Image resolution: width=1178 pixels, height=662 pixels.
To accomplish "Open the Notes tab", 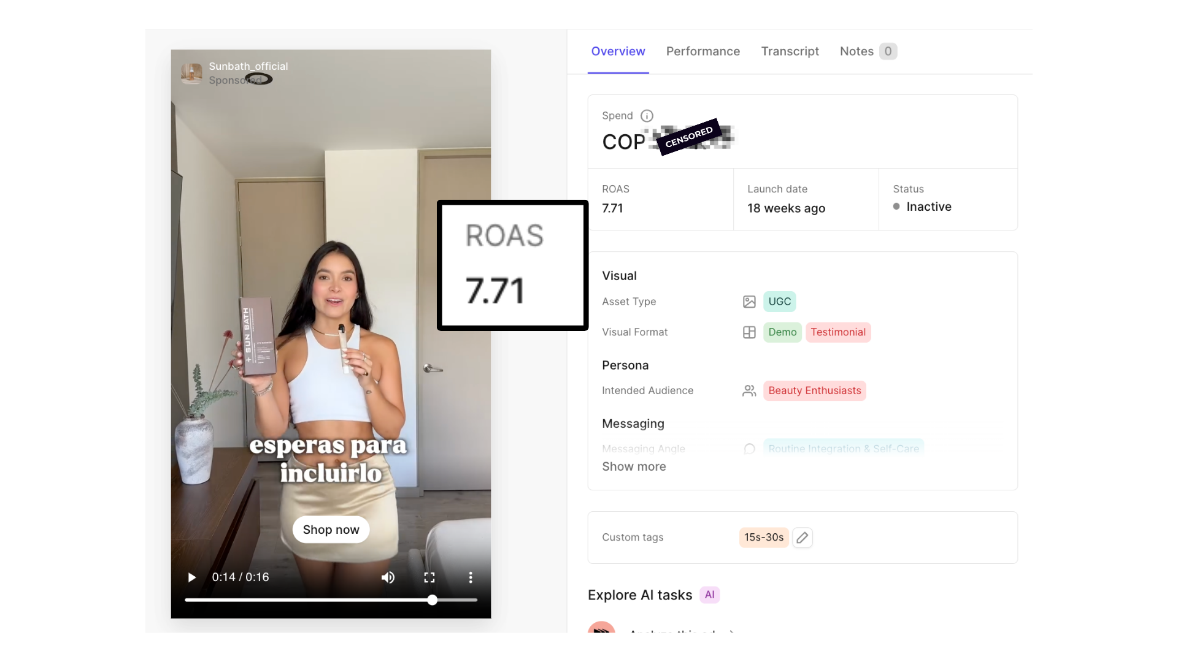I will (868, 51).
